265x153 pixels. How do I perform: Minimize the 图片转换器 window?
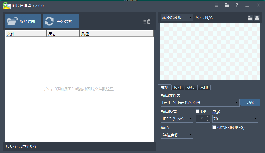(247, 5)
